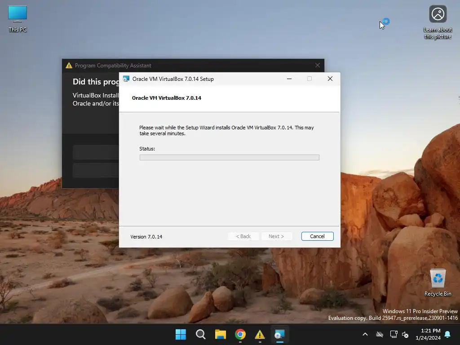
Task: Click 'Version 7.0.14' footer text
Action: [146, 237]
